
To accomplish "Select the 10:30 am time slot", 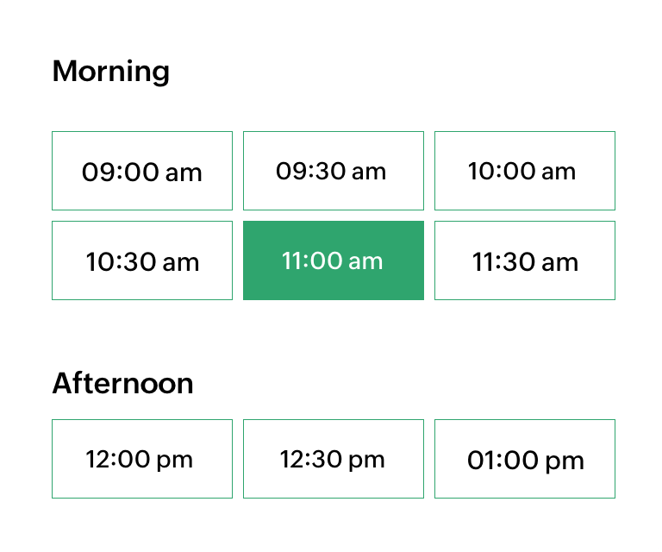I will (142, 260).
